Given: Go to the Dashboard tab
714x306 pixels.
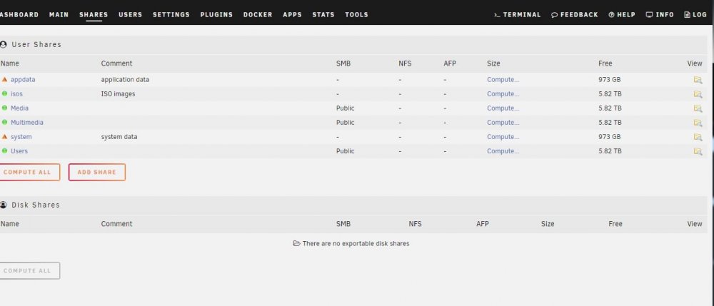Looking at the screenshot, I should pos(19,14).
